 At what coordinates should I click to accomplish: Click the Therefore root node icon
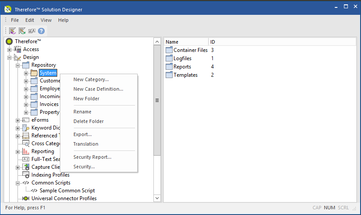[9, 41]
